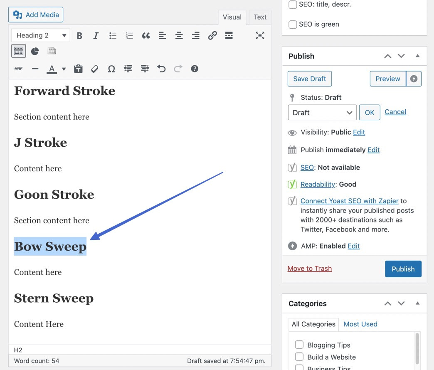Clear formatting with the eraser tool
The image size is (434, 370).
pyautogui.click(x=94, y=69)
